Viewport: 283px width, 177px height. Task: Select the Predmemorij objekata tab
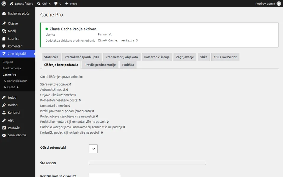[x=122, y=57]
